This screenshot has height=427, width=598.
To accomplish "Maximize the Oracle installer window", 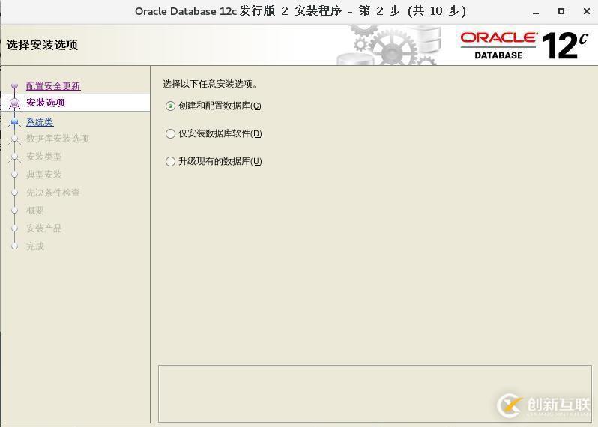I will point(561,11).
